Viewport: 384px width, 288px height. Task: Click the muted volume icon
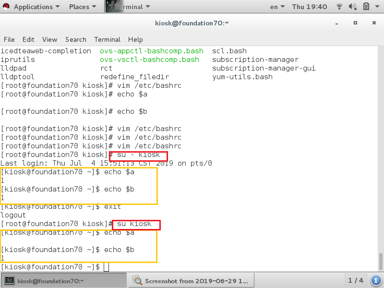[x=352, y=7]
